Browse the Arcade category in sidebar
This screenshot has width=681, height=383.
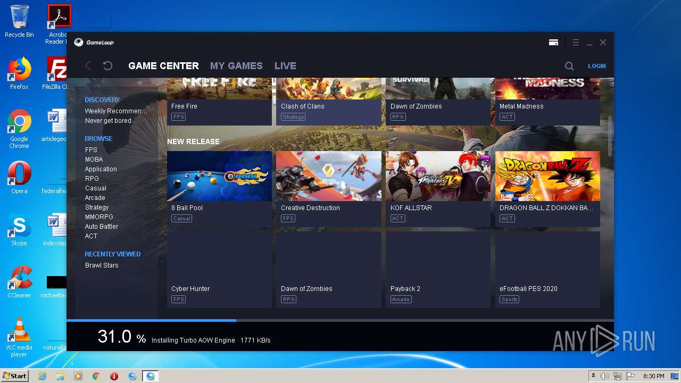[x=95, y=198]
